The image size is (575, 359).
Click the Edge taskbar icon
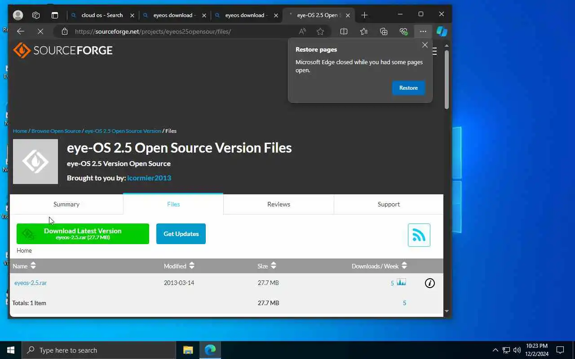pyautogui.click(x=210, y=350)
